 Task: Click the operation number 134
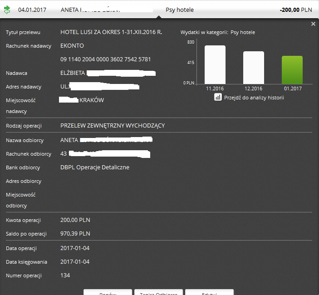65,275
